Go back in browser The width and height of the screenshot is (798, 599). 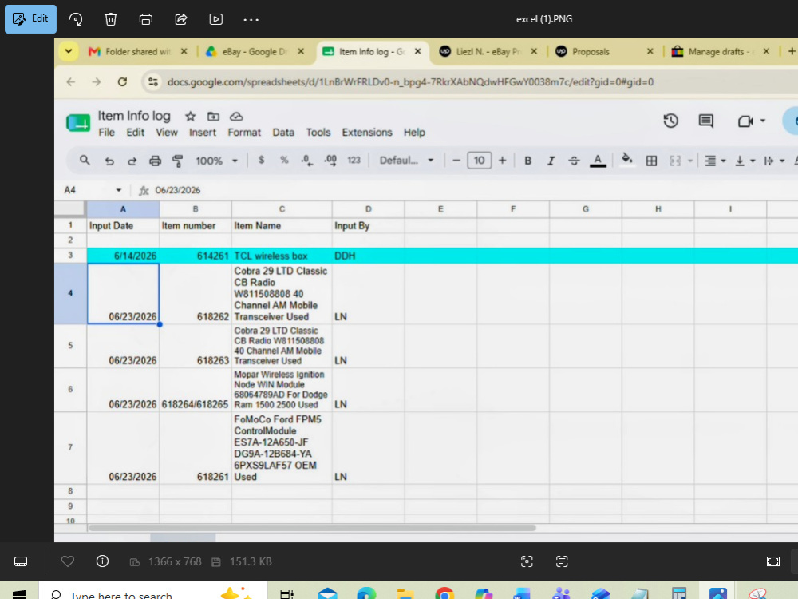pos(71,82)
